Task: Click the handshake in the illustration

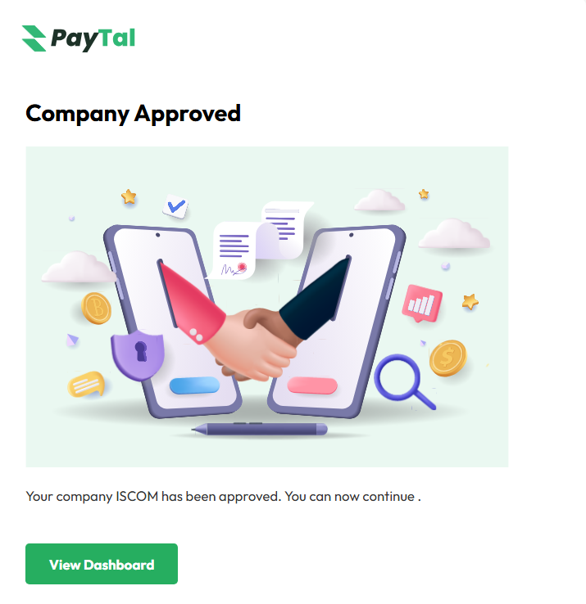Action: click(255, 343)
